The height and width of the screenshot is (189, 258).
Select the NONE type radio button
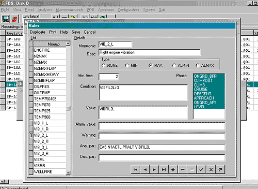click(x=103, y=66)
